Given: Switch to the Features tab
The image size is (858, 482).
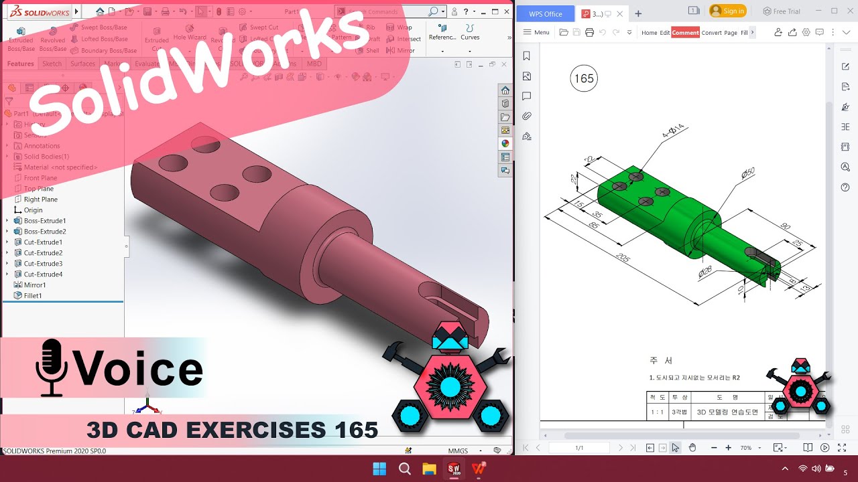Looking at the screenshot, I should tap(20, 64).
